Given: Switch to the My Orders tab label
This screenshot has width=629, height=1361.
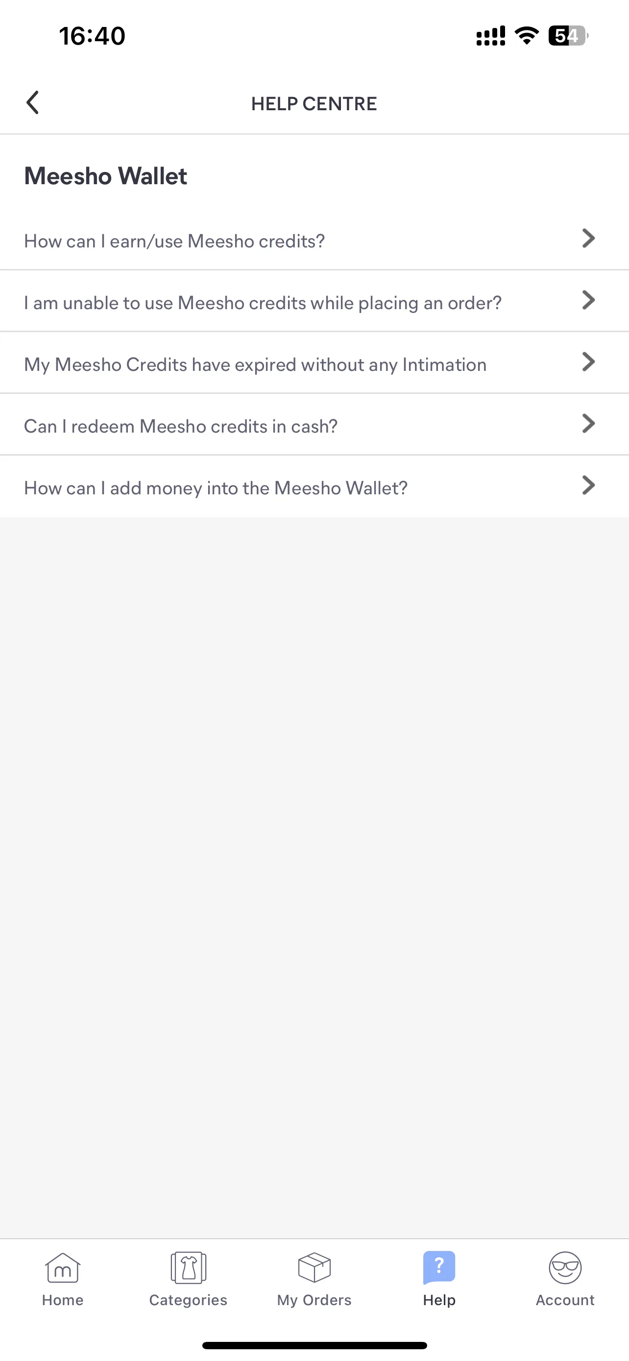Looking at the screenshot, I should (x=314, y=1300).
